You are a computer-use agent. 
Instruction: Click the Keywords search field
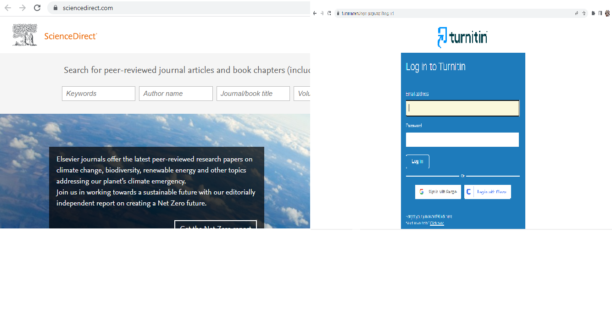99,94
